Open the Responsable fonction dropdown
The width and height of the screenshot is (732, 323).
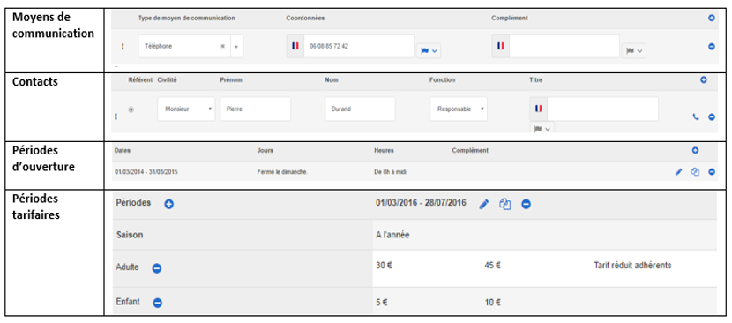[459, 109]
